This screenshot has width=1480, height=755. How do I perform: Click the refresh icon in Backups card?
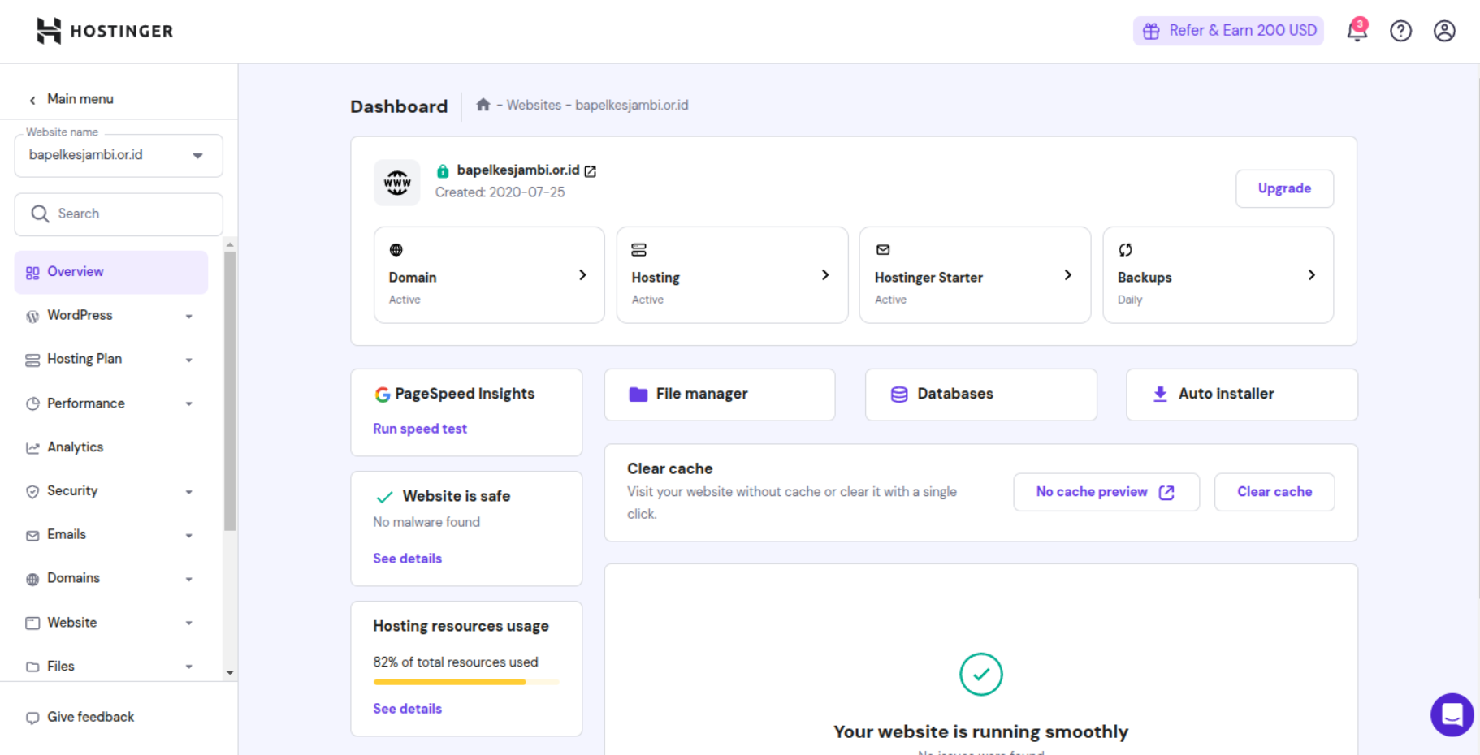pyautogui.click(x=1125, y=250)
